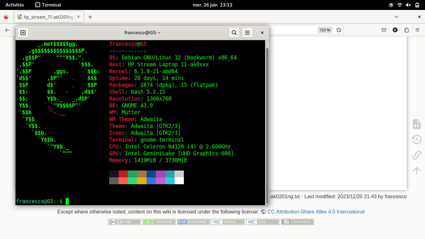
Task: Open the terminal hamburger menu
Action: click(x=247, y=33)
